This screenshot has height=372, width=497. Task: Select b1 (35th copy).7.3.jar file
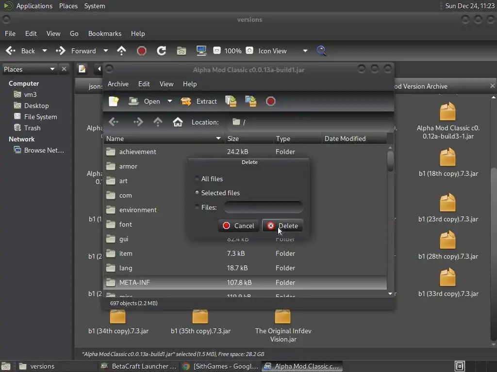[x=200, y=322]
